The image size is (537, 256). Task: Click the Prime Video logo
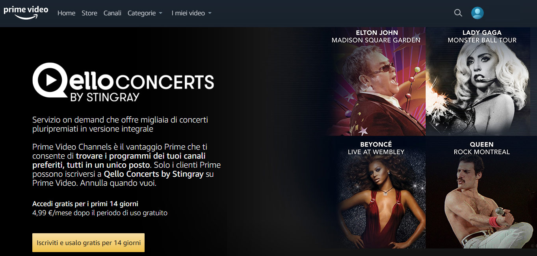pyautogui.click(x=26, y=12)
